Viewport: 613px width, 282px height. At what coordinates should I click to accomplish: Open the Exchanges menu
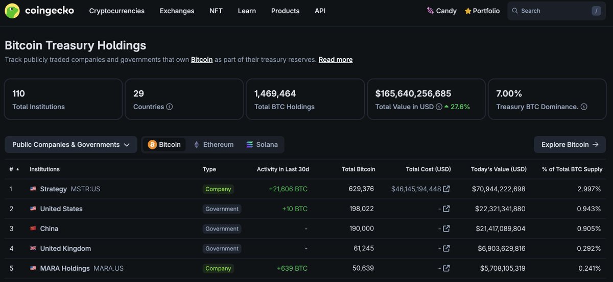coord(177,11)
